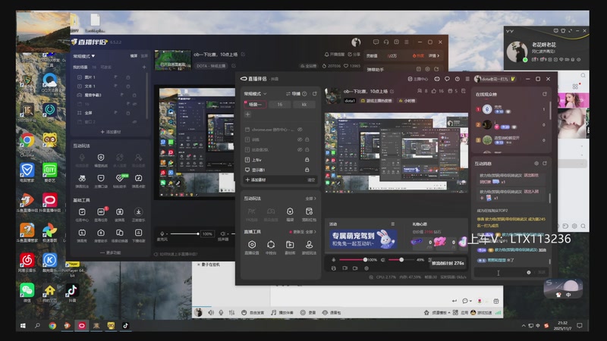Select the 在线观众榜 tab
This screenshot has height=341, width=607.
point(486,94)
